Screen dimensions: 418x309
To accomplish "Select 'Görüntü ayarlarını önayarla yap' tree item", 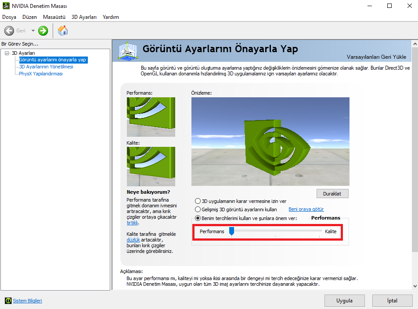I will [53, 60].
